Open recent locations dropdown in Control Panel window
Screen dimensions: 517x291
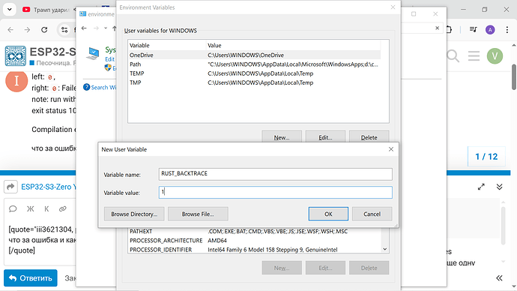[x=106, y=28]
